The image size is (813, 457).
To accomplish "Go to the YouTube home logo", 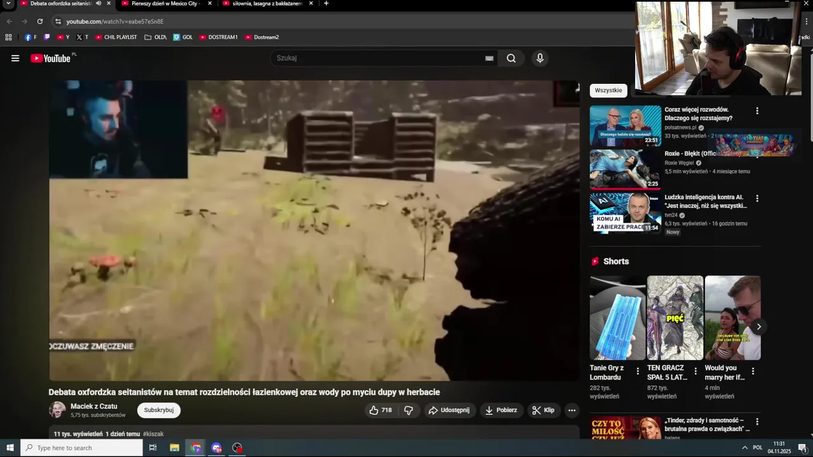I will pyautogui.click(x=51, y=58).
